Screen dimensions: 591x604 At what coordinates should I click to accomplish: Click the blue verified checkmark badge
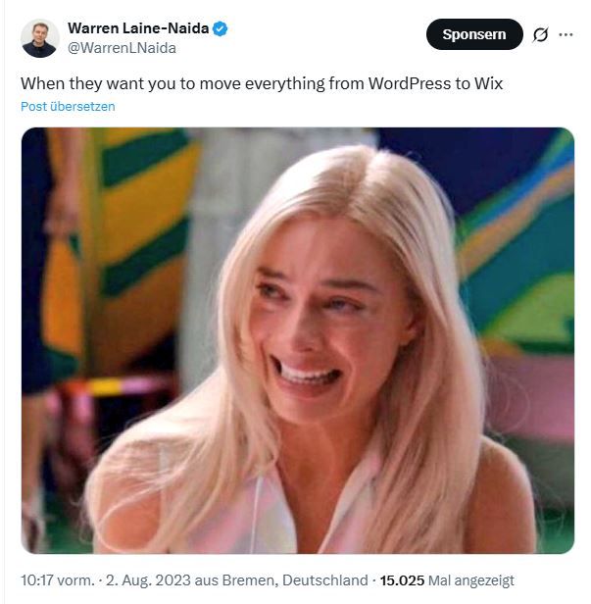click(221, 28)
